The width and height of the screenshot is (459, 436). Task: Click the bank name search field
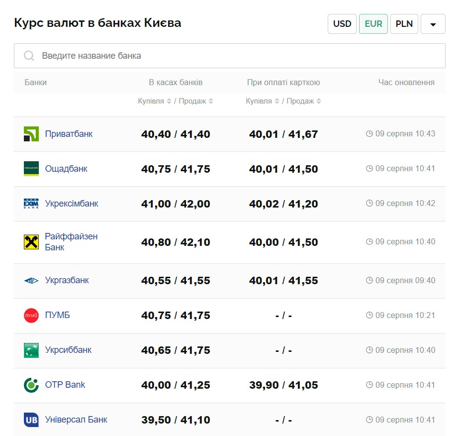[230, 56]
